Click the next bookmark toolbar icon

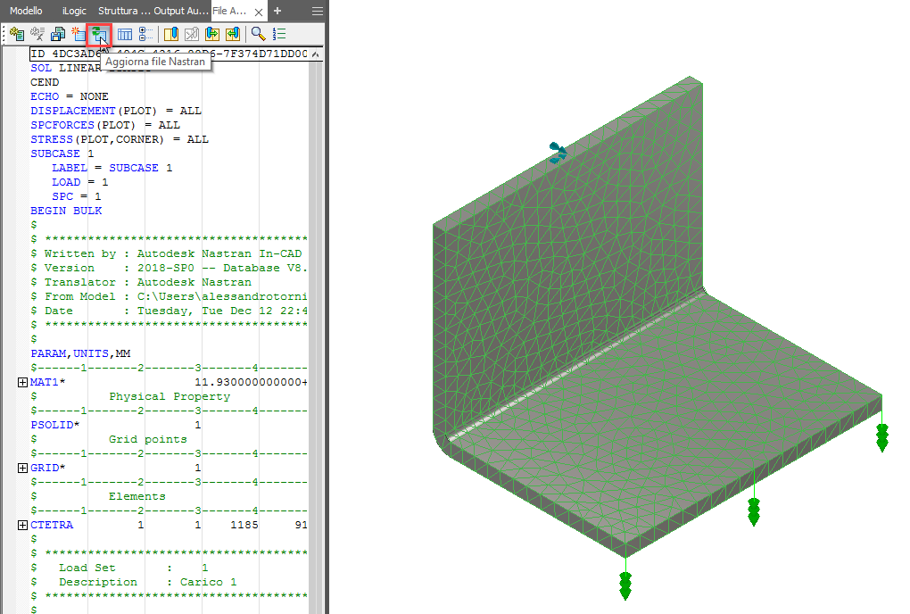[x=212, y=33]
